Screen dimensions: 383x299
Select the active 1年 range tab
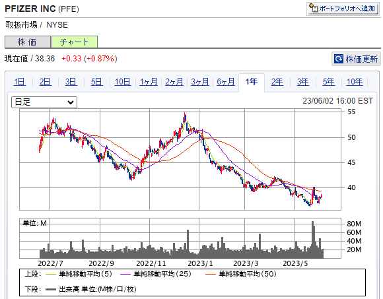click(x=252, y=83)
